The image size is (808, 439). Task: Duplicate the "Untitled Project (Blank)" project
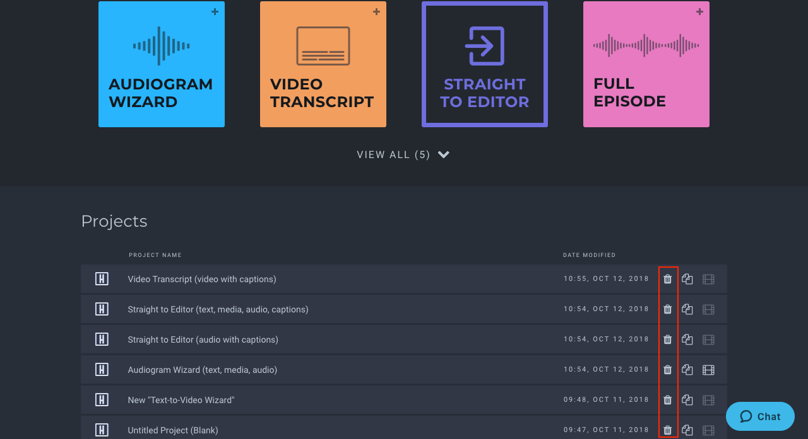tap(687, 430)
